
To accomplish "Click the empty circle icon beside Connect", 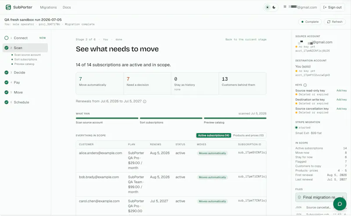I will coord(7,38).
